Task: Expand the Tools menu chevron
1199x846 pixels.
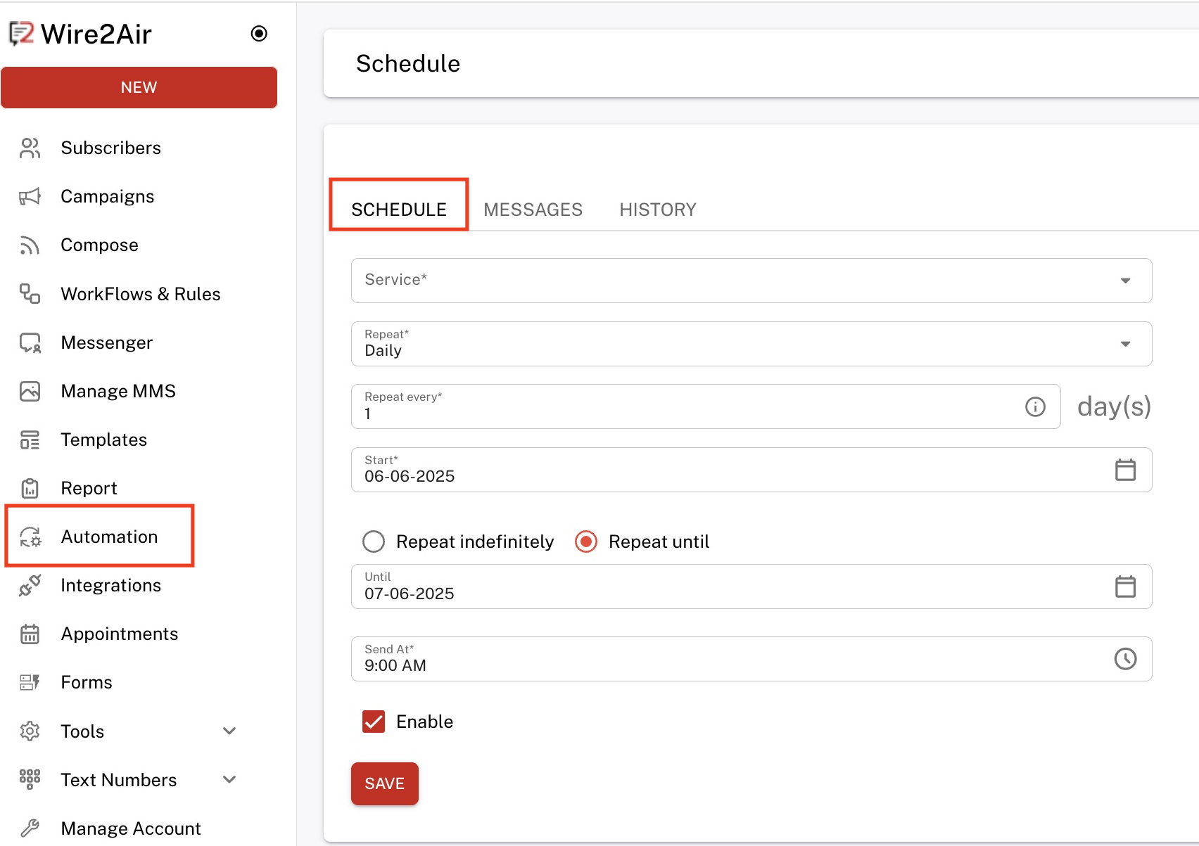Action: (x=229, y=731)
